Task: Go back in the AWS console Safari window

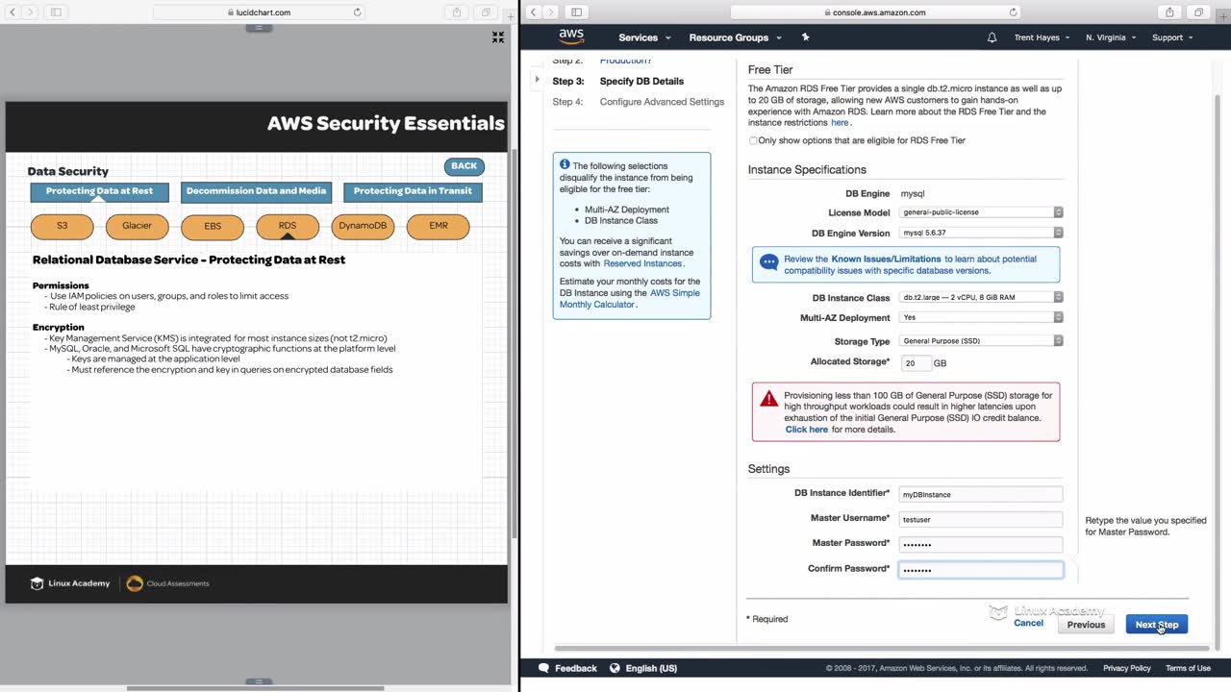Action: pos(533,12)
